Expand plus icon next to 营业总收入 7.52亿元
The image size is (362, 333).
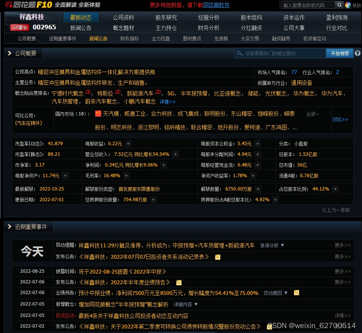(175, 154)
